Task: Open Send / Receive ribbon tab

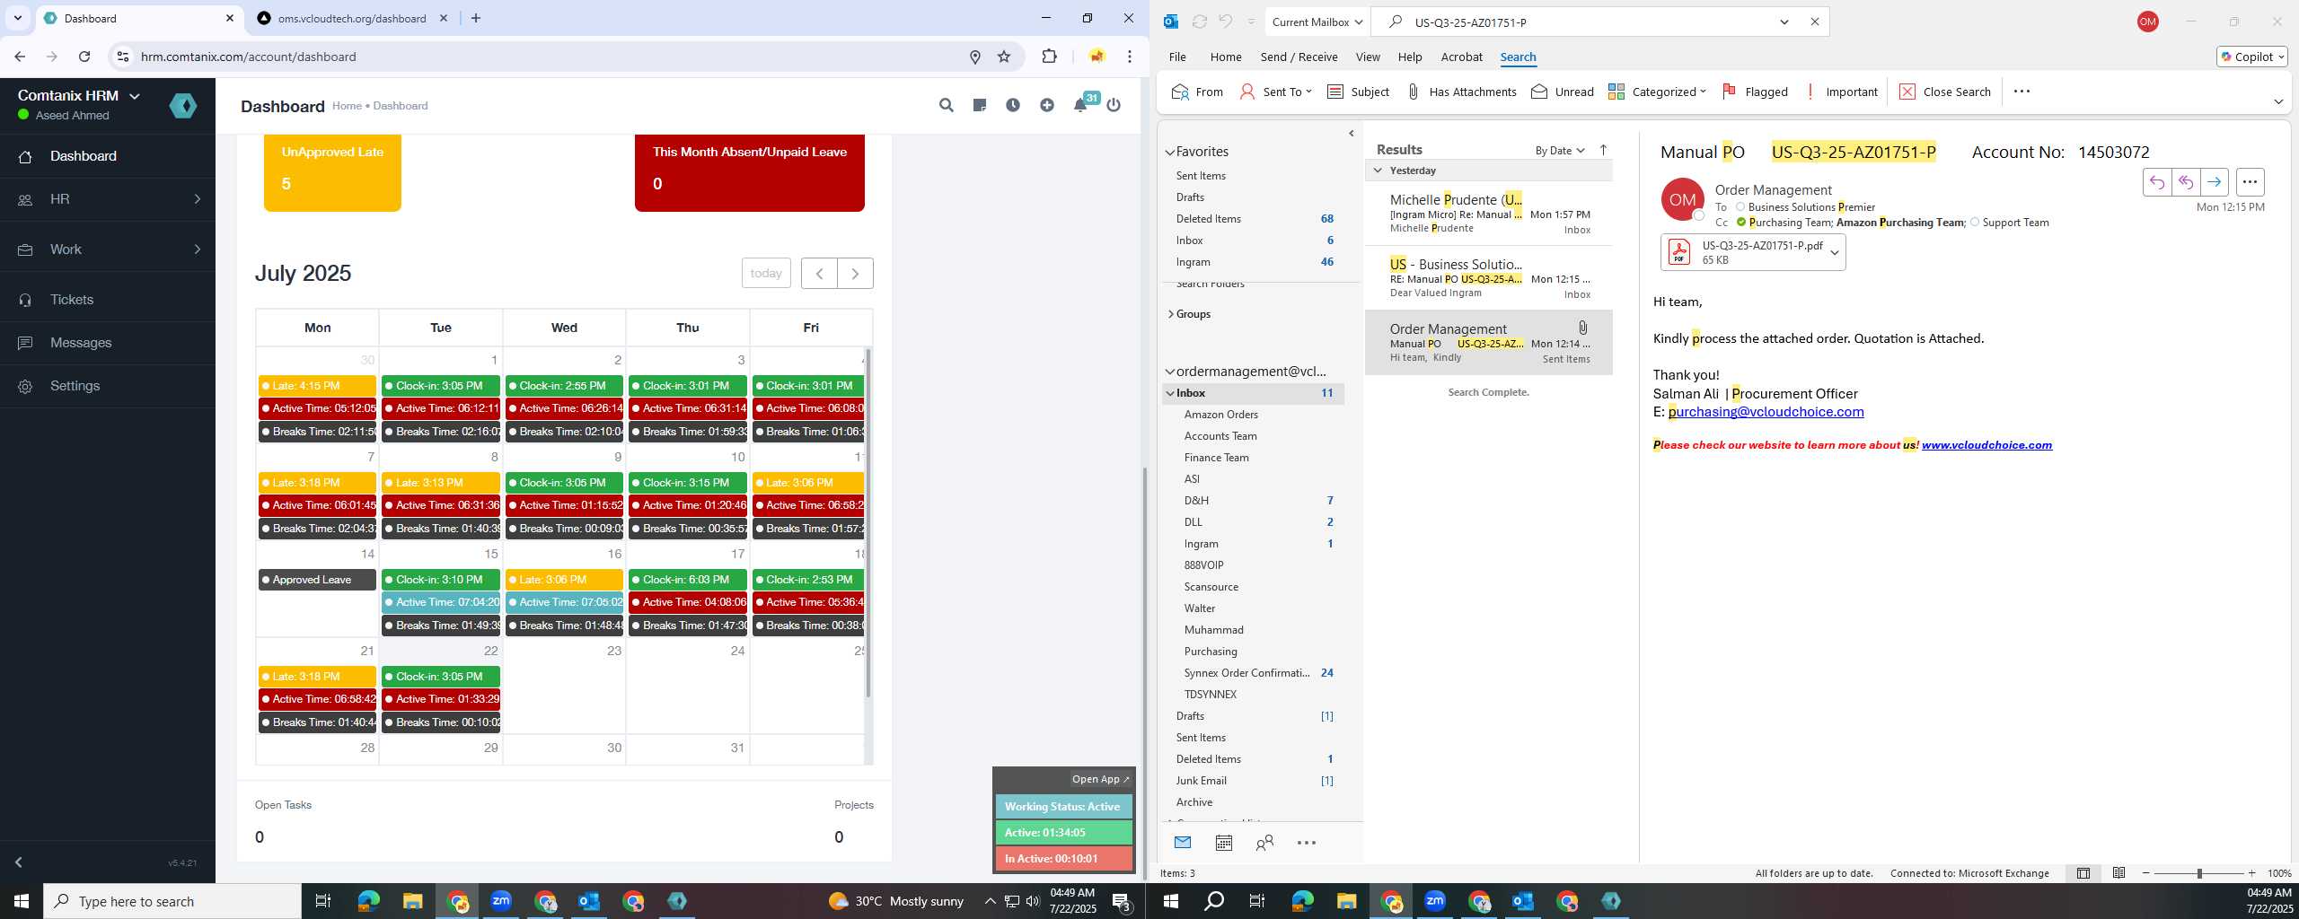Action: pyautogui.click(x=1299, y=57)
